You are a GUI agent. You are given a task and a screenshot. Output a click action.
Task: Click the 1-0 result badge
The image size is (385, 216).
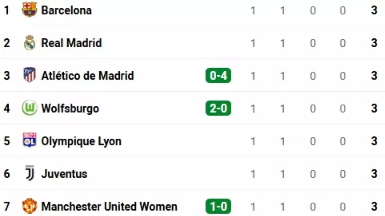[x=218, y=206]
